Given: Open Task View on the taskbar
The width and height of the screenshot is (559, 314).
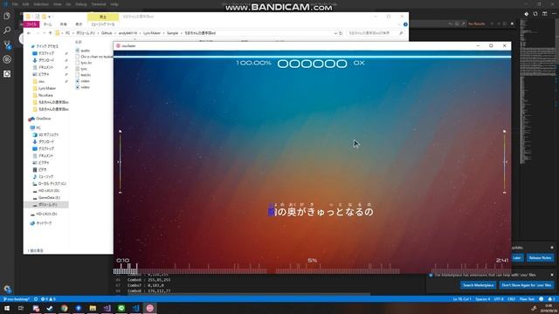Looking at the screenshot, I should pyautogui.click(x=21, y=308).
